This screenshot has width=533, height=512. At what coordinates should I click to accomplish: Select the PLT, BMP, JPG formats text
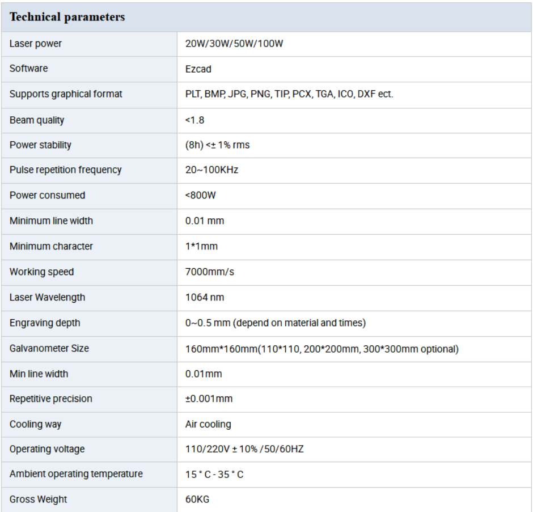pyautogui.click(x=289, y=94)
